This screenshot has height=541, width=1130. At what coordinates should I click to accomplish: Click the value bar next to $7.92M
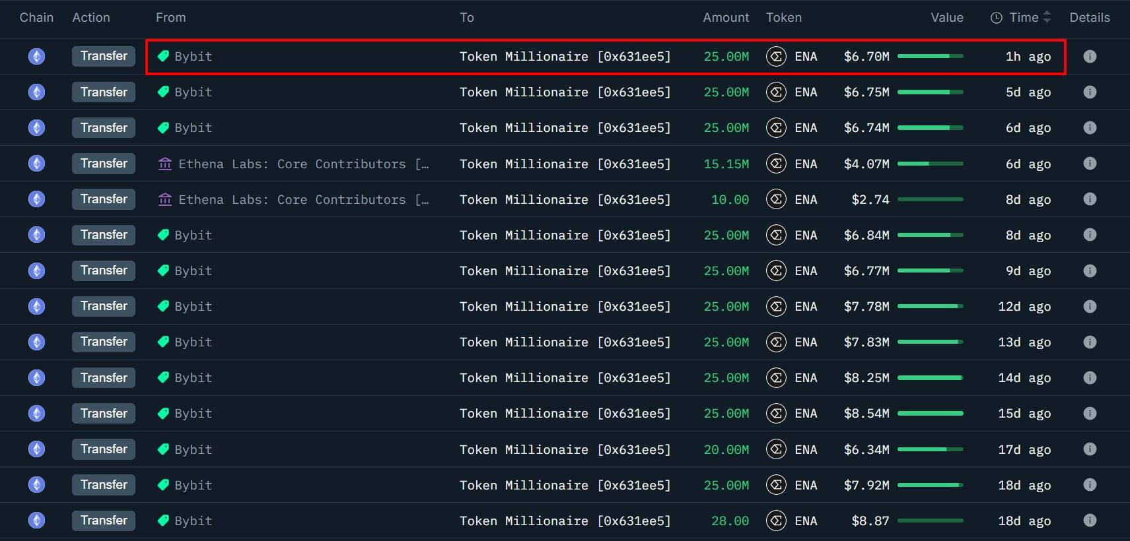click(930, 485)
